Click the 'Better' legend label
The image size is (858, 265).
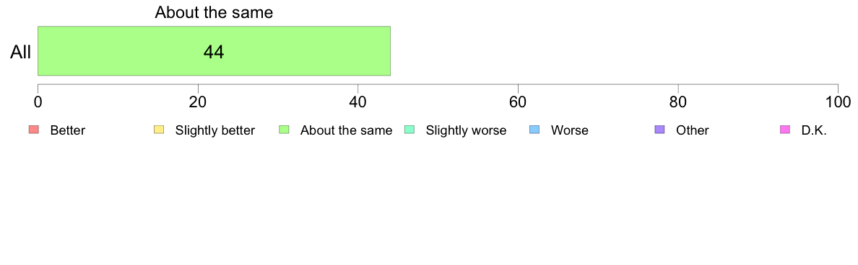[68, 130]
